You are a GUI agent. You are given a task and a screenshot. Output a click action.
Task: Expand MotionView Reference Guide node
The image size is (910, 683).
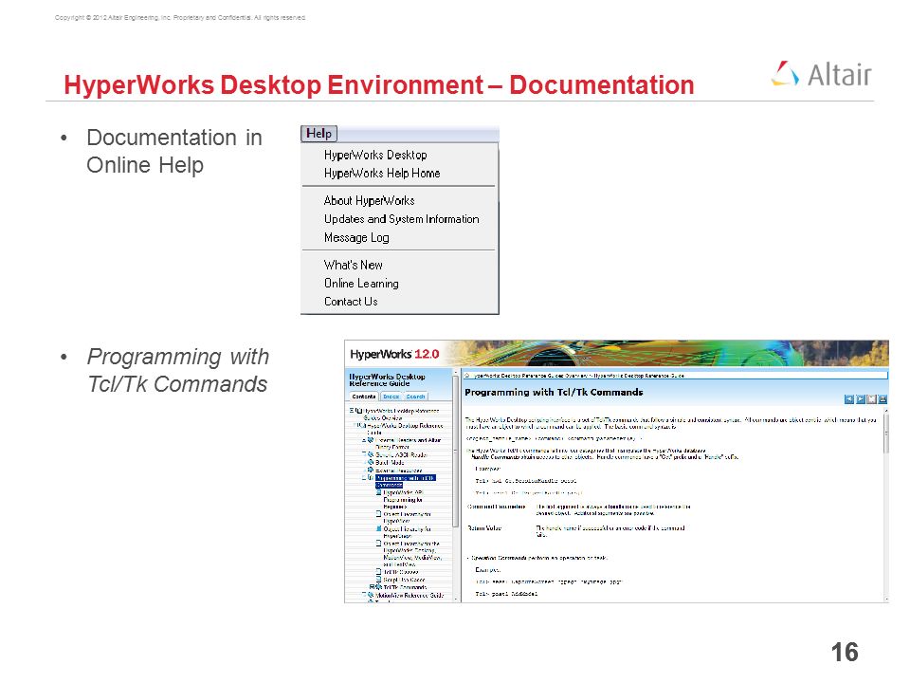pyautogui.click(x=364, y=595)
